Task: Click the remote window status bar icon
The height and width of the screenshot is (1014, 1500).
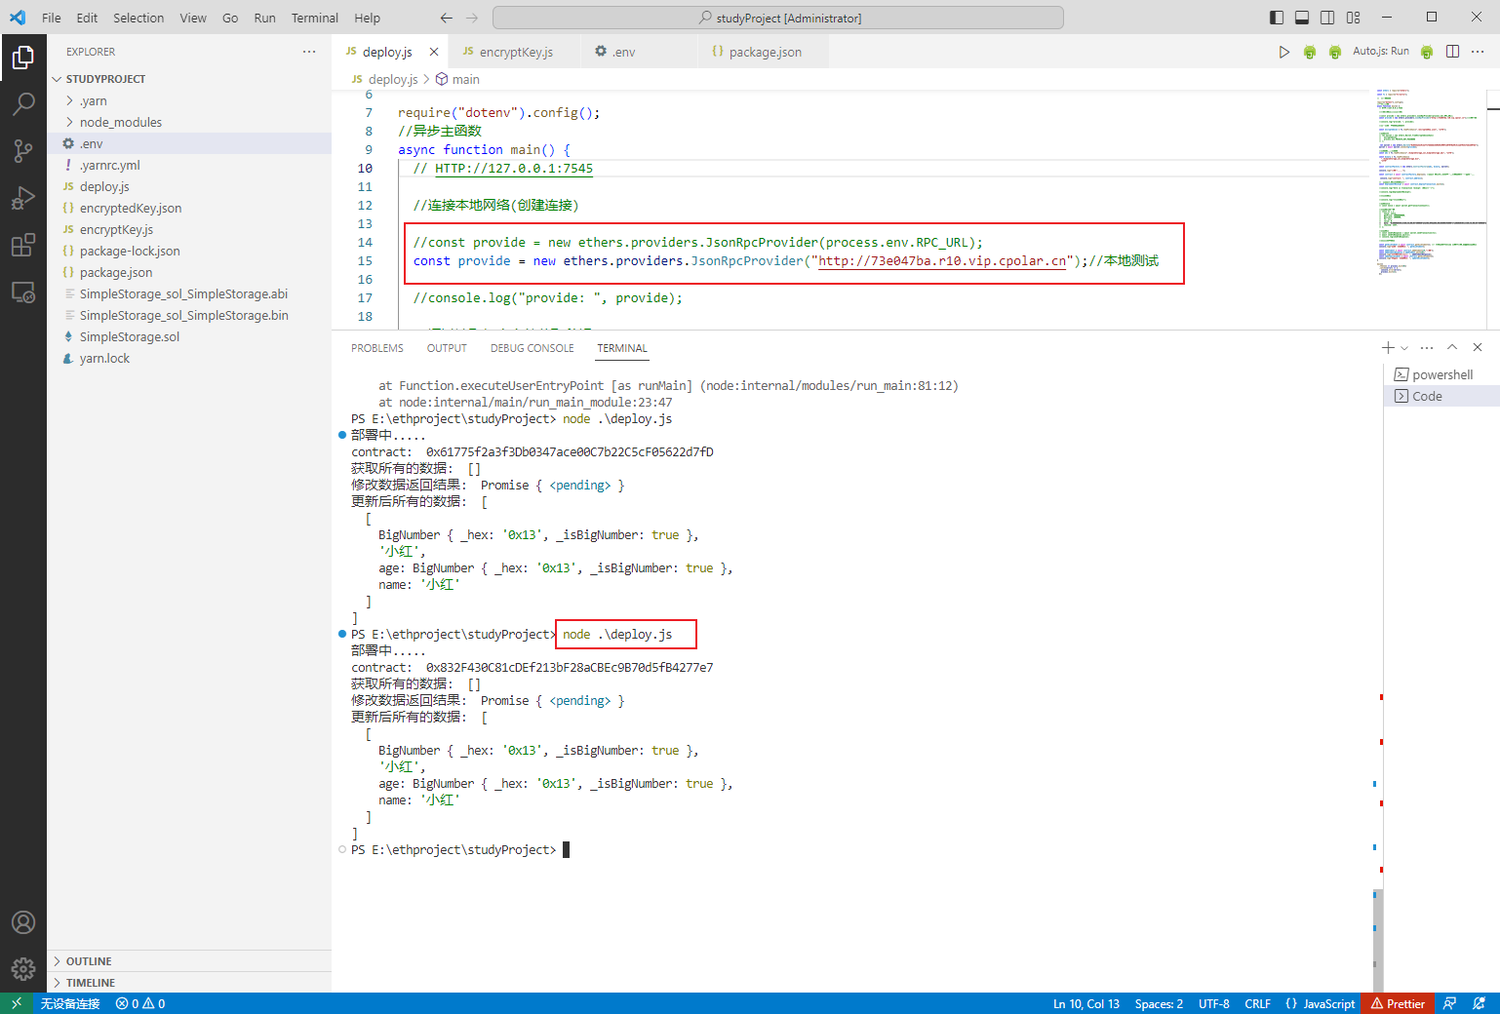Action: (17, 1003)
